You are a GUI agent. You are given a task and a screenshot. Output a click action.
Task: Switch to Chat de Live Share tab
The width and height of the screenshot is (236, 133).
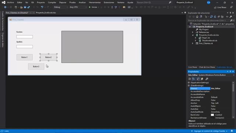point(207,67)
